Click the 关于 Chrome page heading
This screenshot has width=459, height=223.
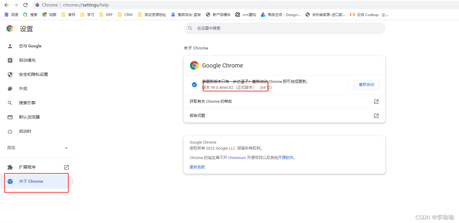(x=196, y=48)
